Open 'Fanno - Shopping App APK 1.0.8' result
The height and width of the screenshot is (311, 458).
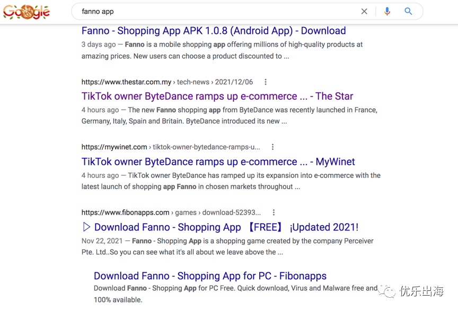click(214, 31)
